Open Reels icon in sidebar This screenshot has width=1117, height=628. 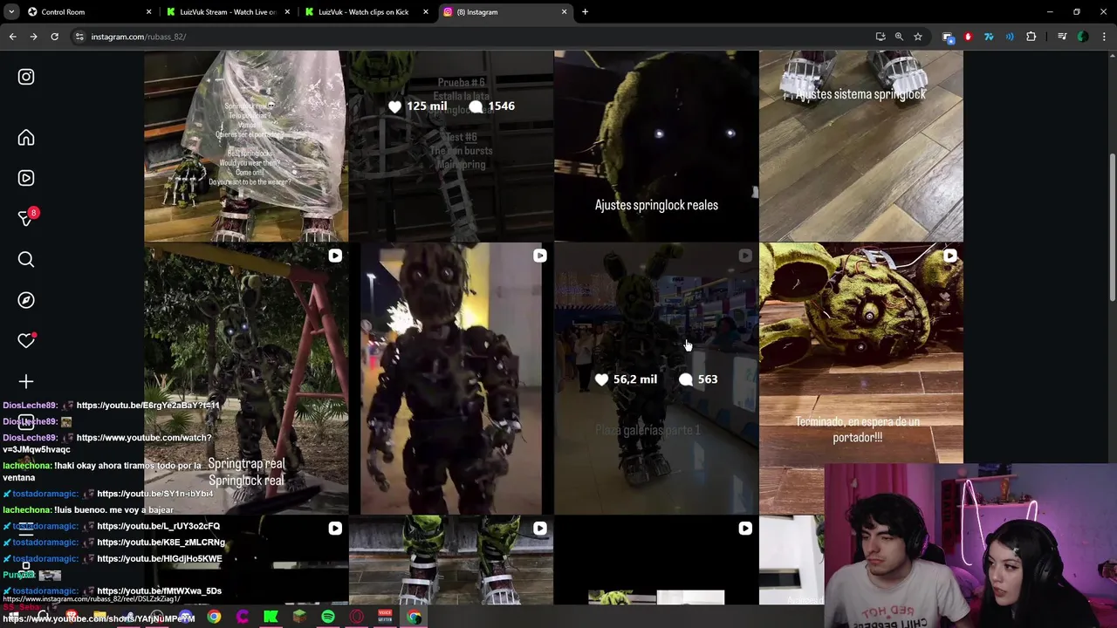pos(26,178)
